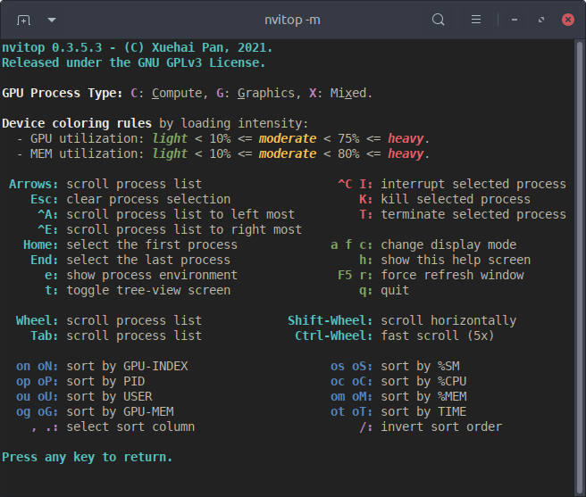This screenshot has height=497, width=586.
Task: Open the hamburger menu
Action: point(476,20)
